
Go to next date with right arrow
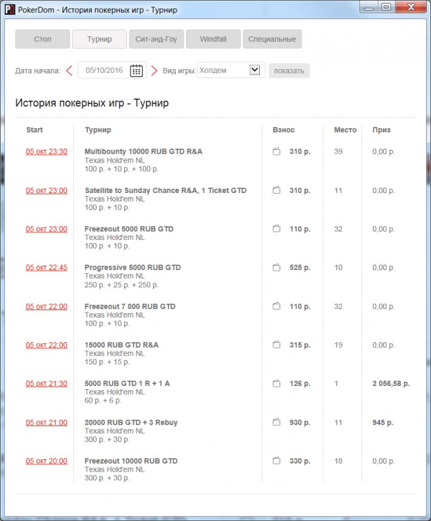[155, 70]
